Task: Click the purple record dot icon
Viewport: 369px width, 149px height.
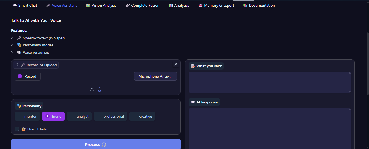Action: coord(20,76)
